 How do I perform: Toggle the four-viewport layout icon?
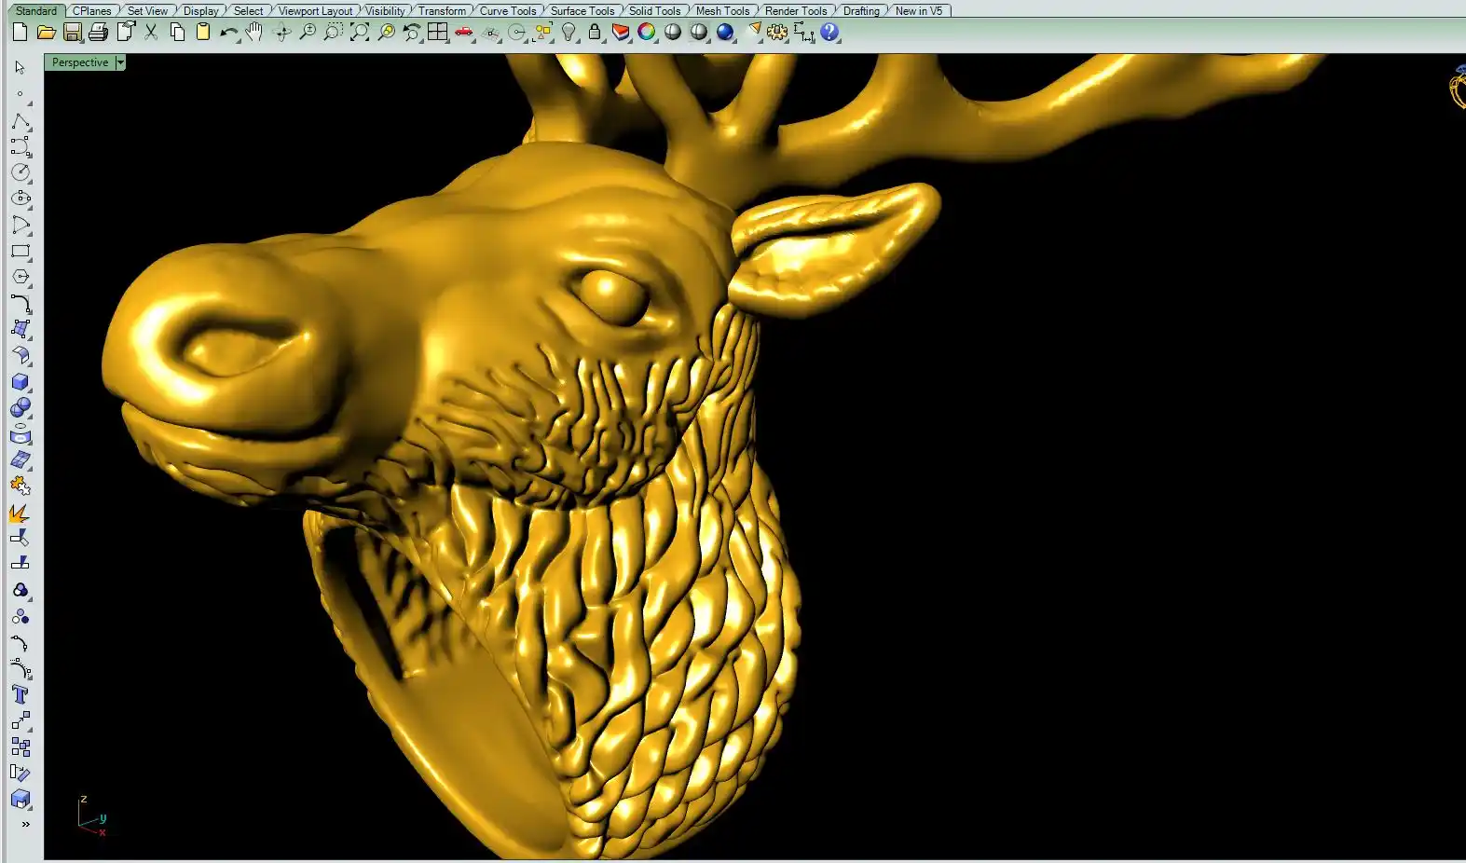[x=437, y=33]
